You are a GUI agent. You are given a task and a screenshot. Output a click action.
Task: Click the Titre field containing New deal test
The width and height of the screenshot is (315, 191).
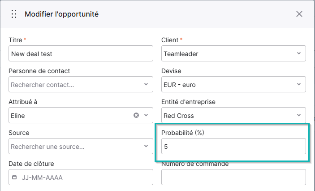tap(81, 53)
